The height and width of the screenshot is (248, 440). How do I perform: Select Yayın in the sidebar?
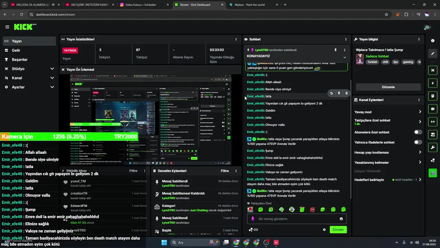pyautogui.click(x=29, y=41)
